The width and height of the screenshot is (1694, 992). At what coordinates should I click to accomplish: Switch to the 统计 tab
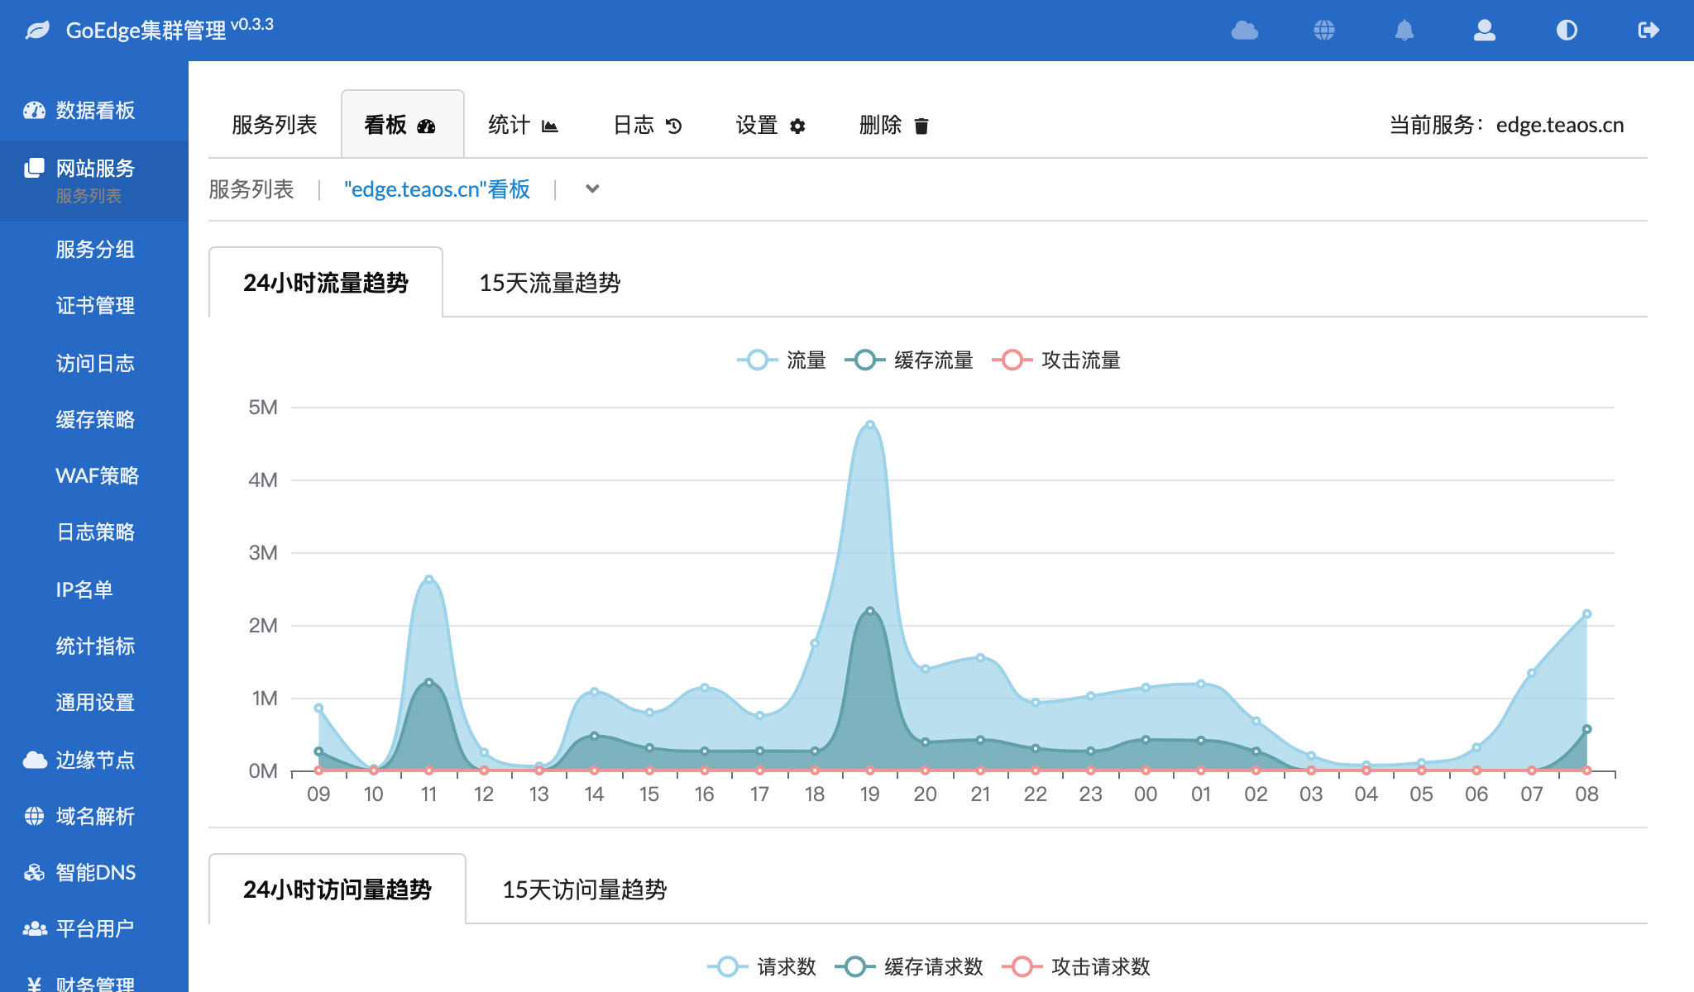(524, 125)
